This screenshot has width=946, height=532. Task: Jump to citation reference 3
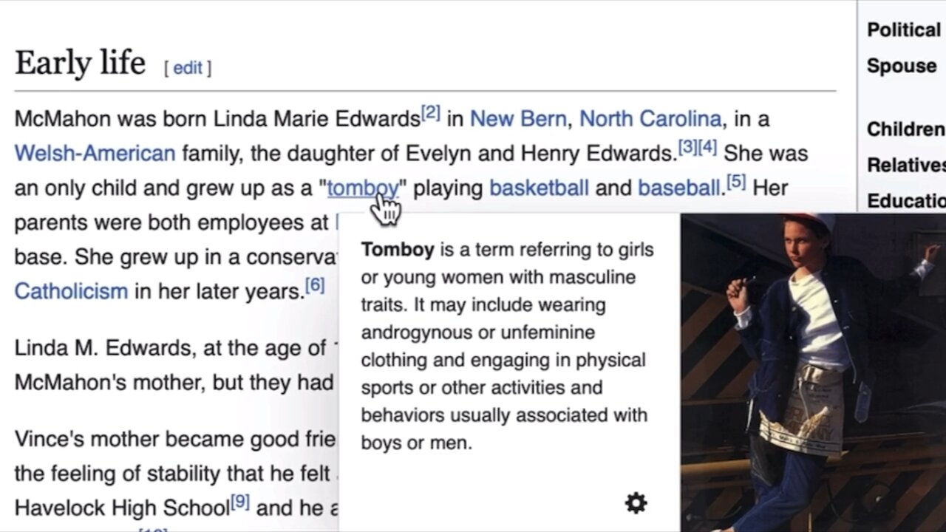(x=687, y=147)
